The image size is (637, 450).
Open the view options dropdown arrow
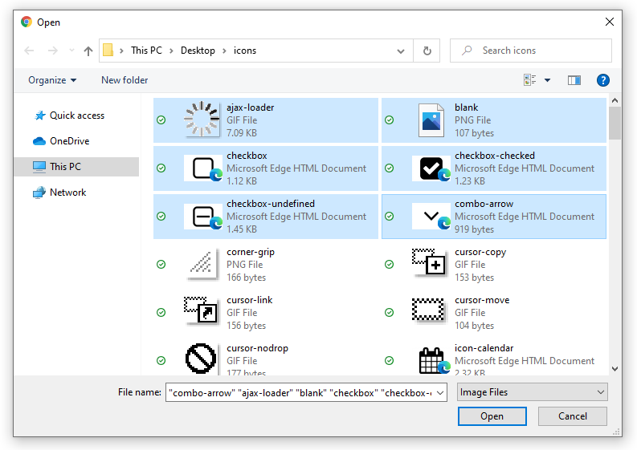(x=547, y=80)
